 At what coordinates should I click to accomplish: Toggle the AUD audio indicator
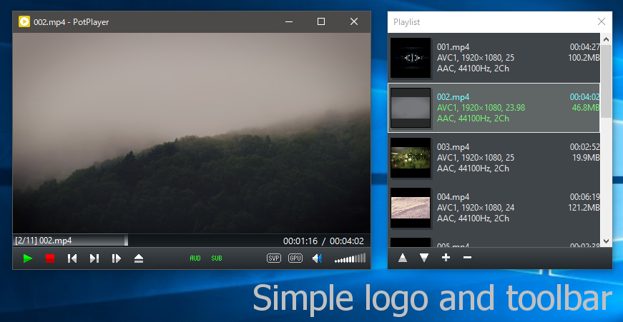[x=195, y=258]
